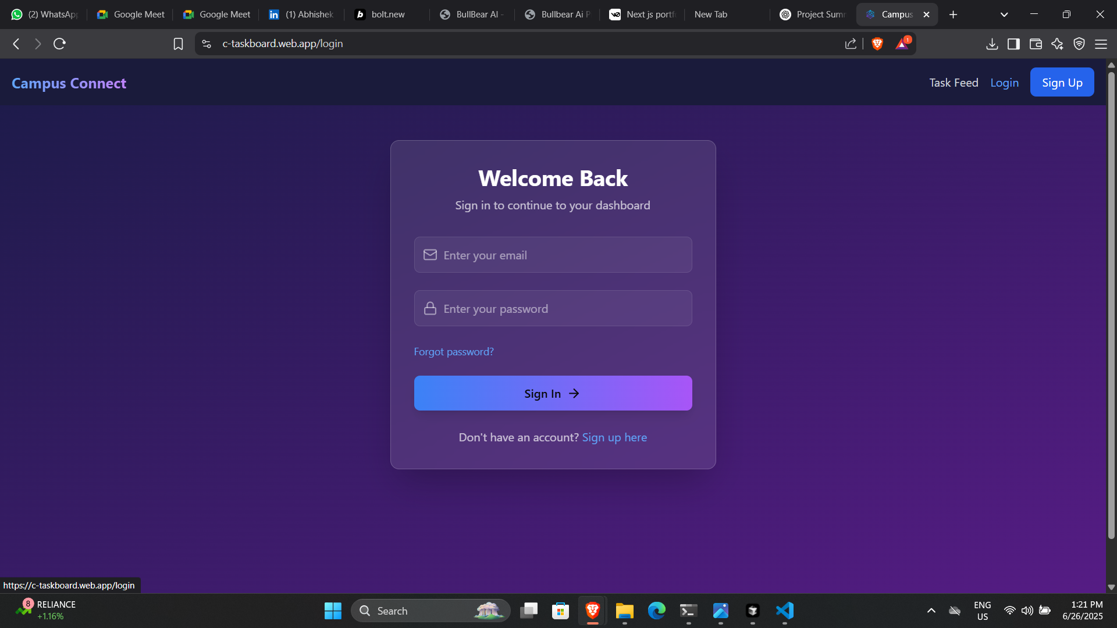Open the black cube app on taskbar
1117x628 pixels.
pyautogui.click(x=753, y=611)
